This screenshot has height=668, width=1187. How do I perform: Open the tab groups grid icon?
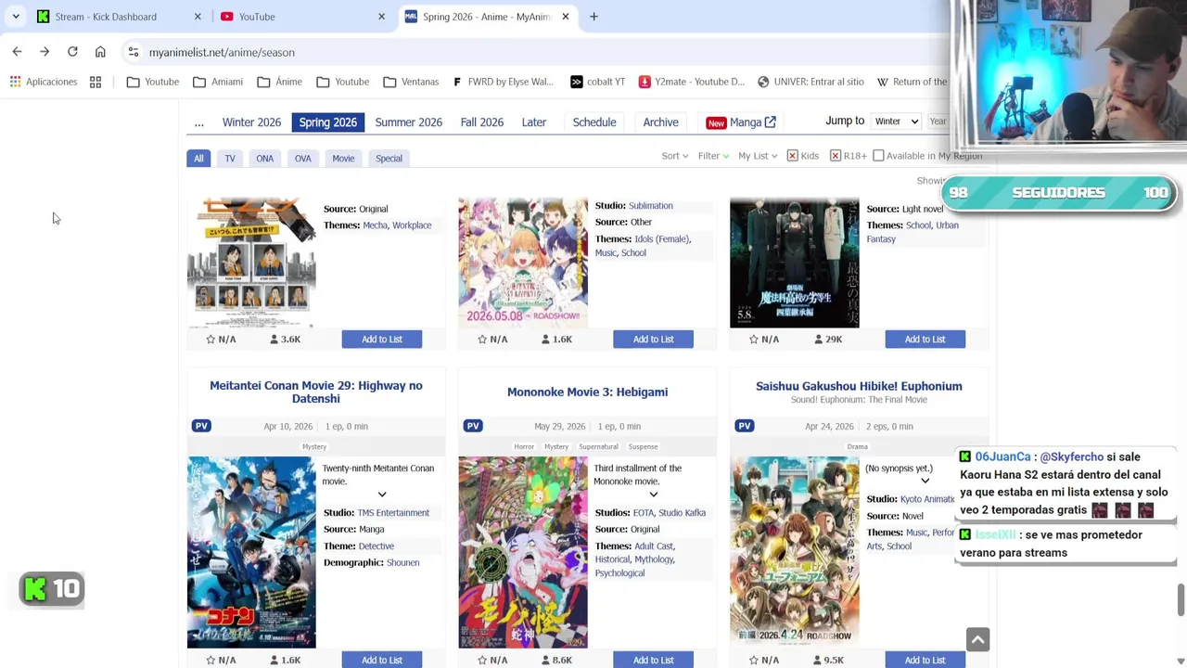tap(96, 82)
